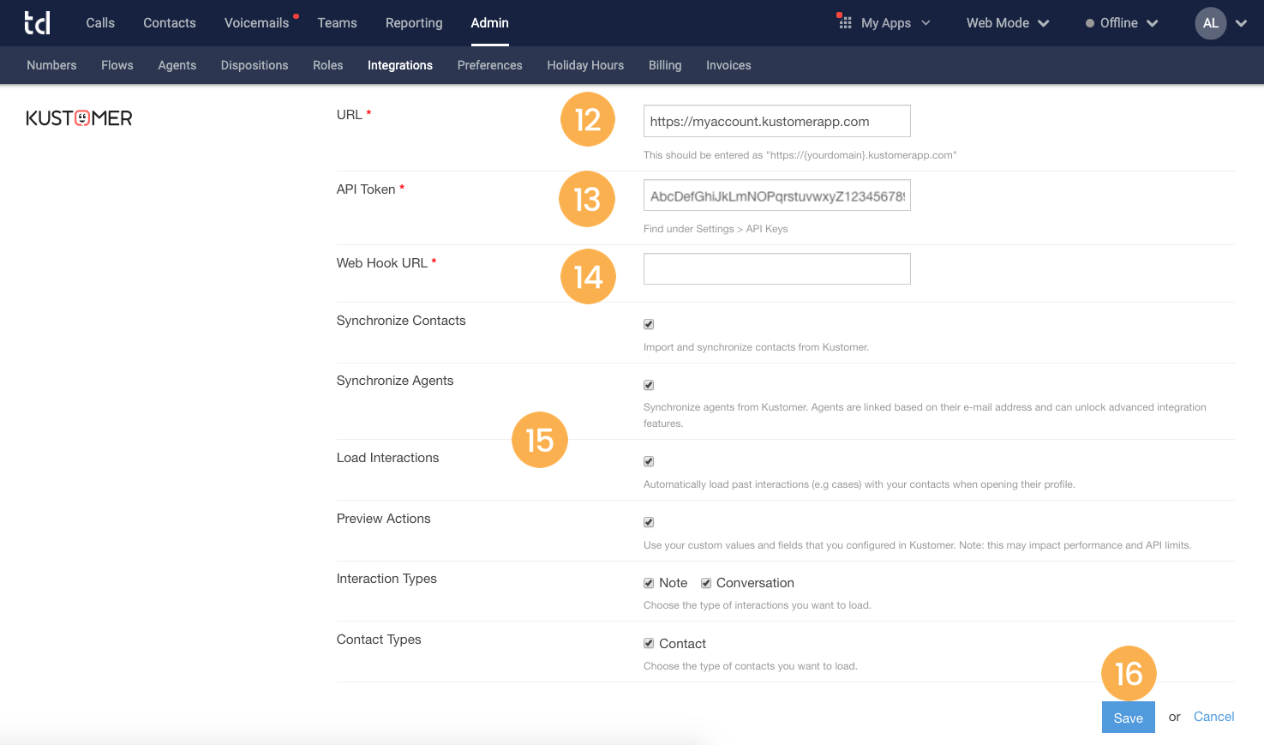Disable the Load Interactions option

tap(649, 461)
